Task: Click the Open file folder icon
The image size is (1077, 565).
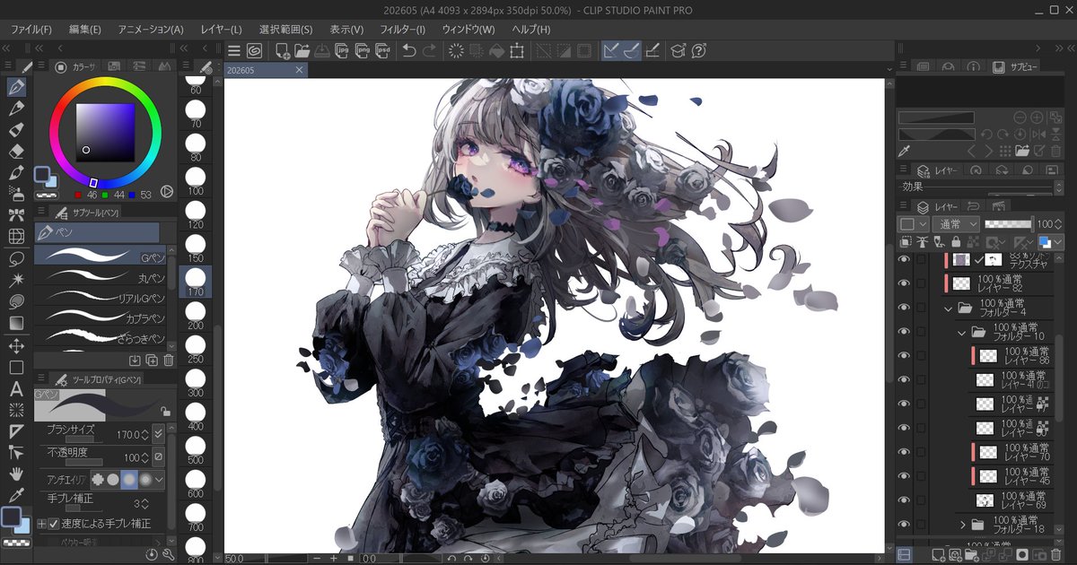Action: tap(302, 51)
